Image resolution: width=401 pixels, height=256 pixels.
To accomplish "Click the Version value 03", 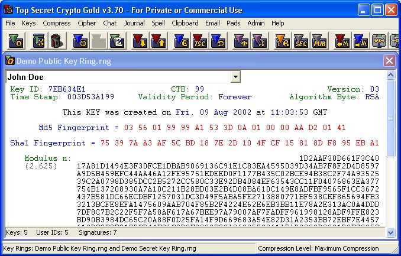I will click(374, 89).
